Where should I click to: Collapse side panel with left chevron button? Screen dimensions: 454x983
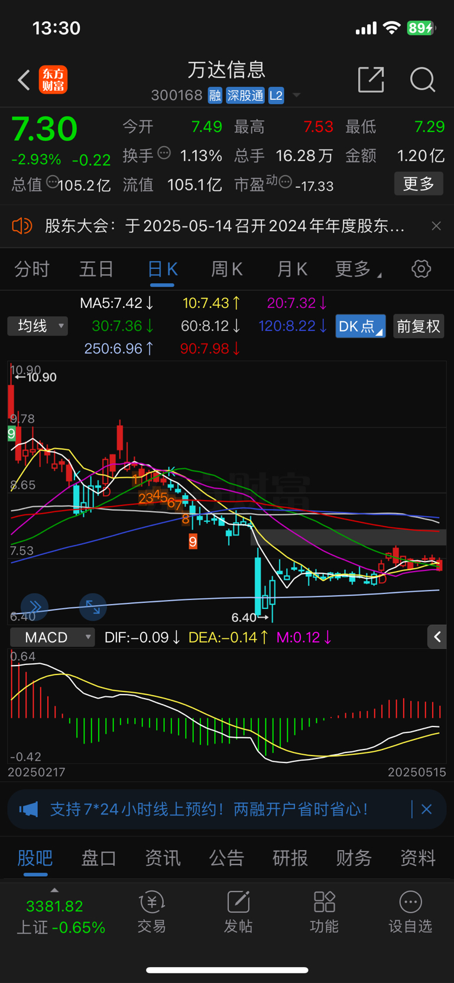pos(437,637)
